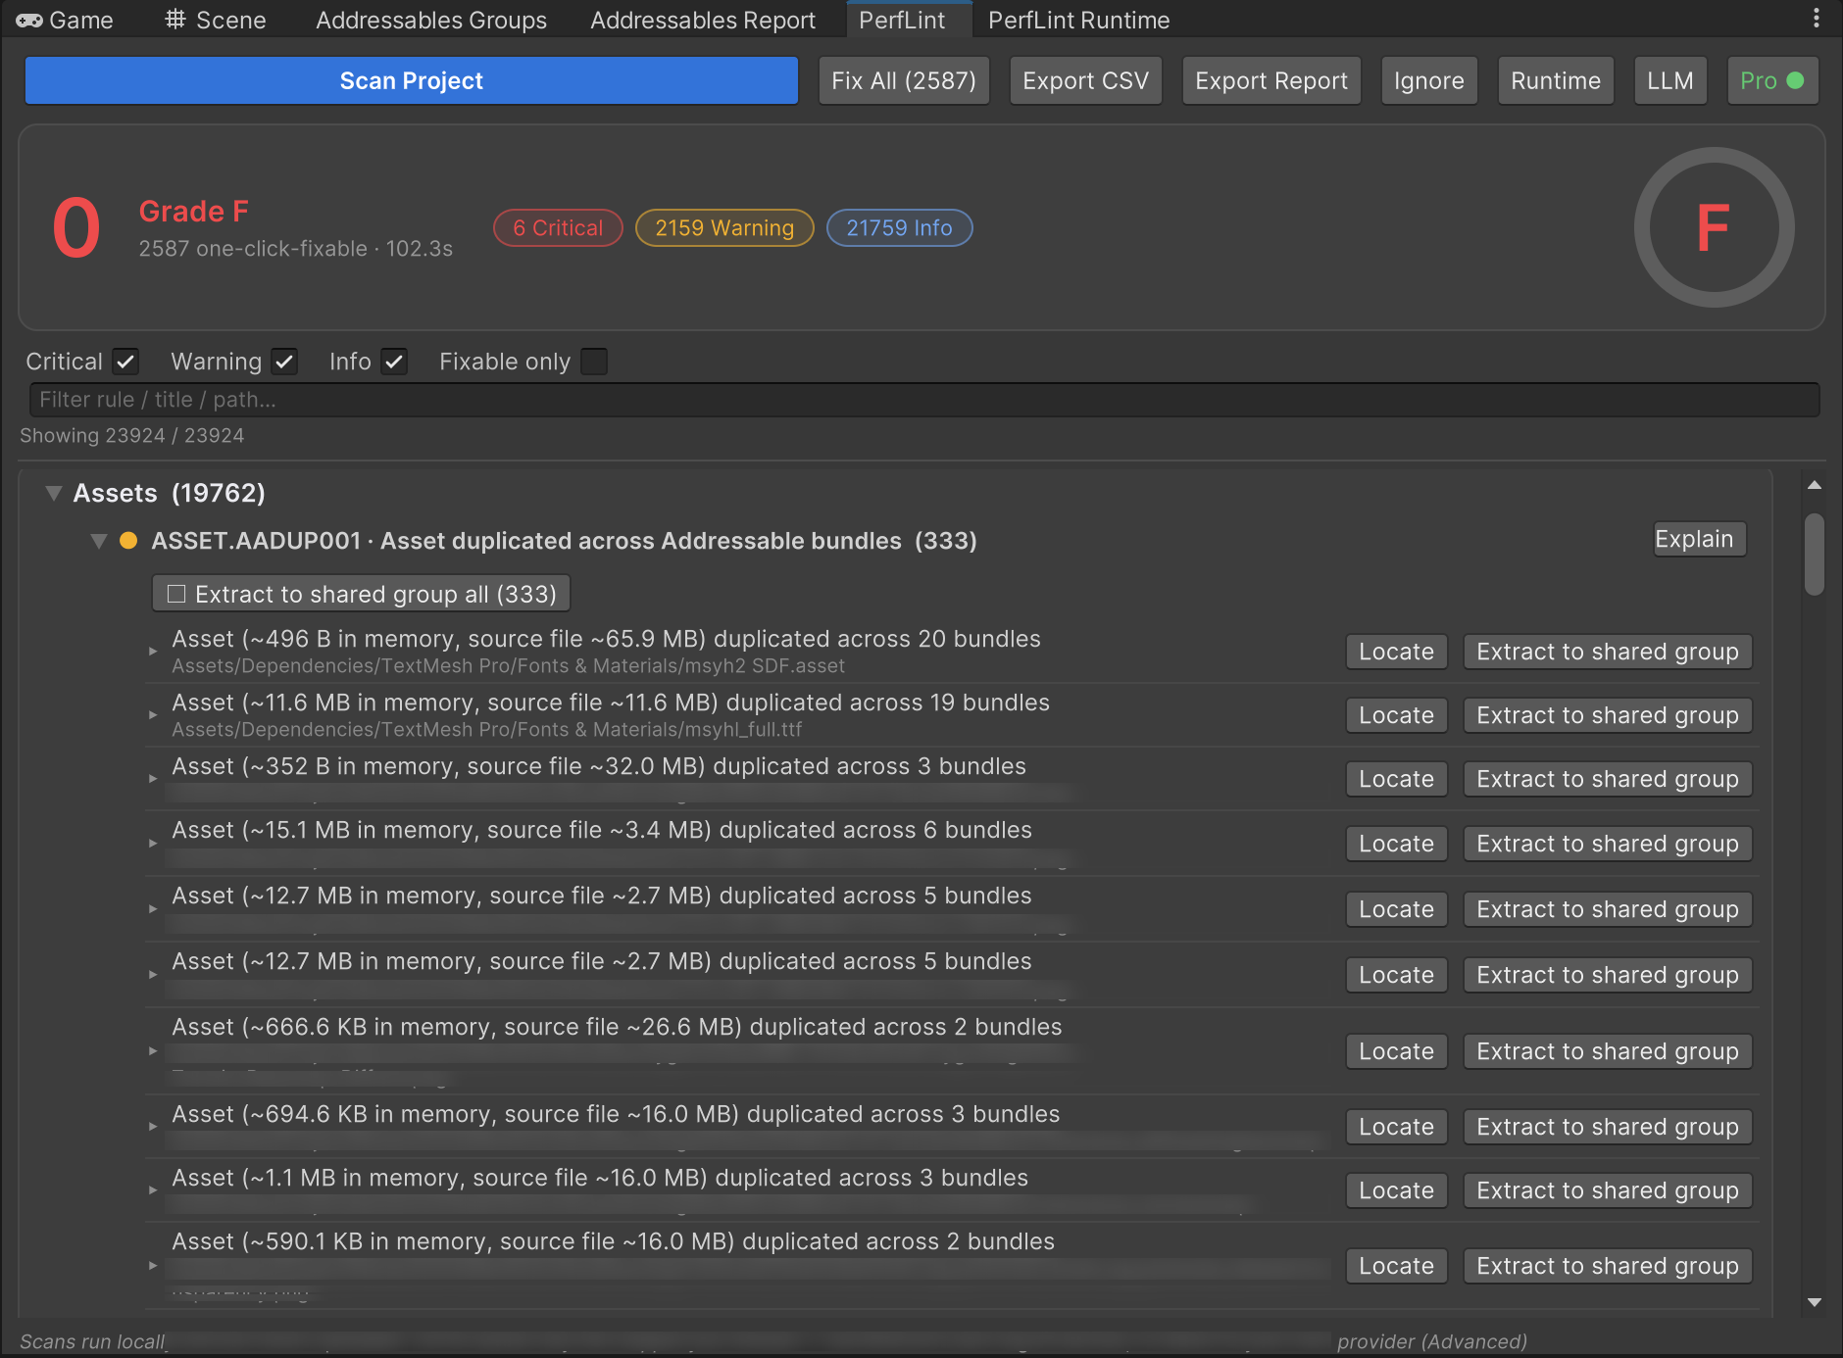Expand the ~15.1 MB in memory asset row
The width and height of the screenshot is (1843, 1358).
pos(153,844)
